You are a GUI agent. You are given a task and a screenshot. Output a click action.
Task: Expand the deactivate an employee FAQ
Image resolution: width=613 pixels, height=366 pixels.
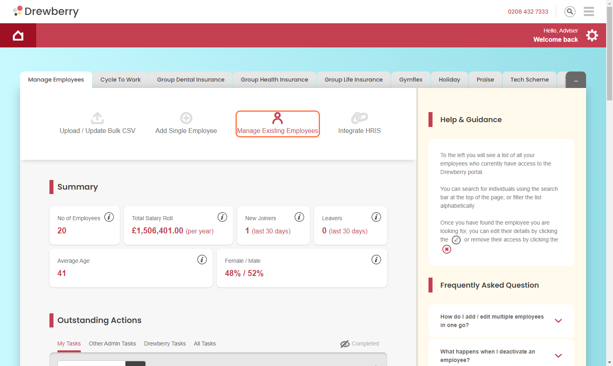pos(558,356)
